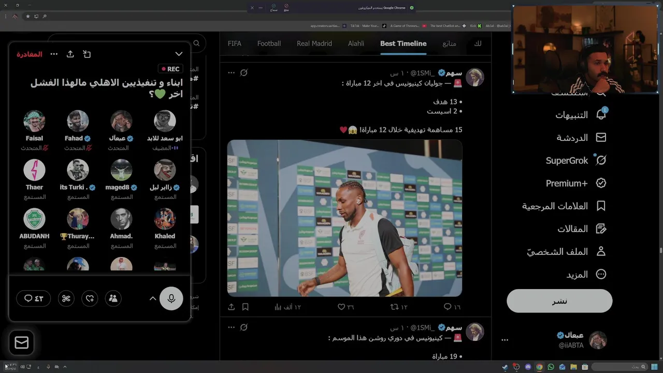Viewport: 663px width, 373px height.
Task: Block microphone via منع in Chrome prompt
Action: pyautogui.click(x=286, y=8)
